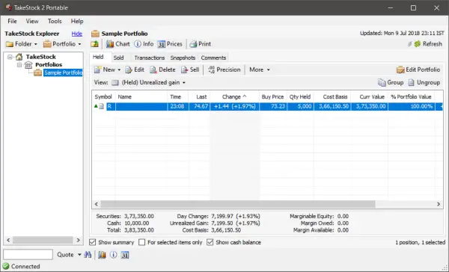Viewport: 449px width, 272px height.
Task: Click the Qty Held column header
Action: pos(300,97)
